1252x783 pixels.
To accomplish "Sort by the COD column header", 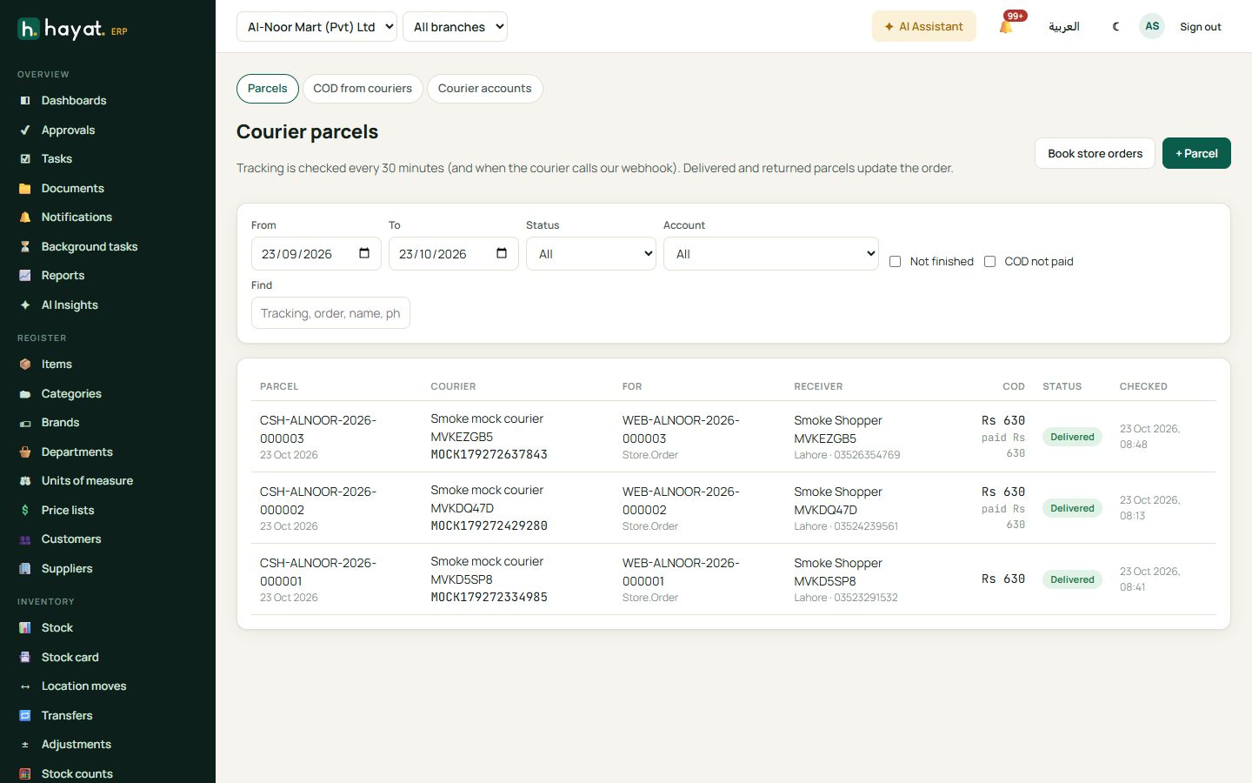I will 1013,386.
